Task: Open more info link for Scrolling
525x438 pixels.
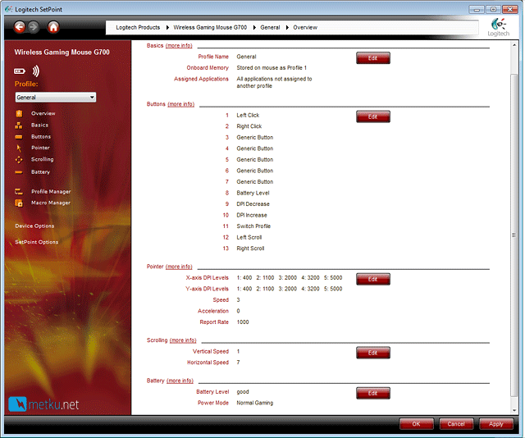Action: coord(183,340)
